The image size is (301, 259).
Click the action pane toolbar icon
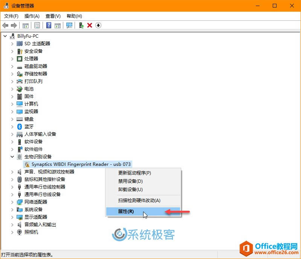58,25
